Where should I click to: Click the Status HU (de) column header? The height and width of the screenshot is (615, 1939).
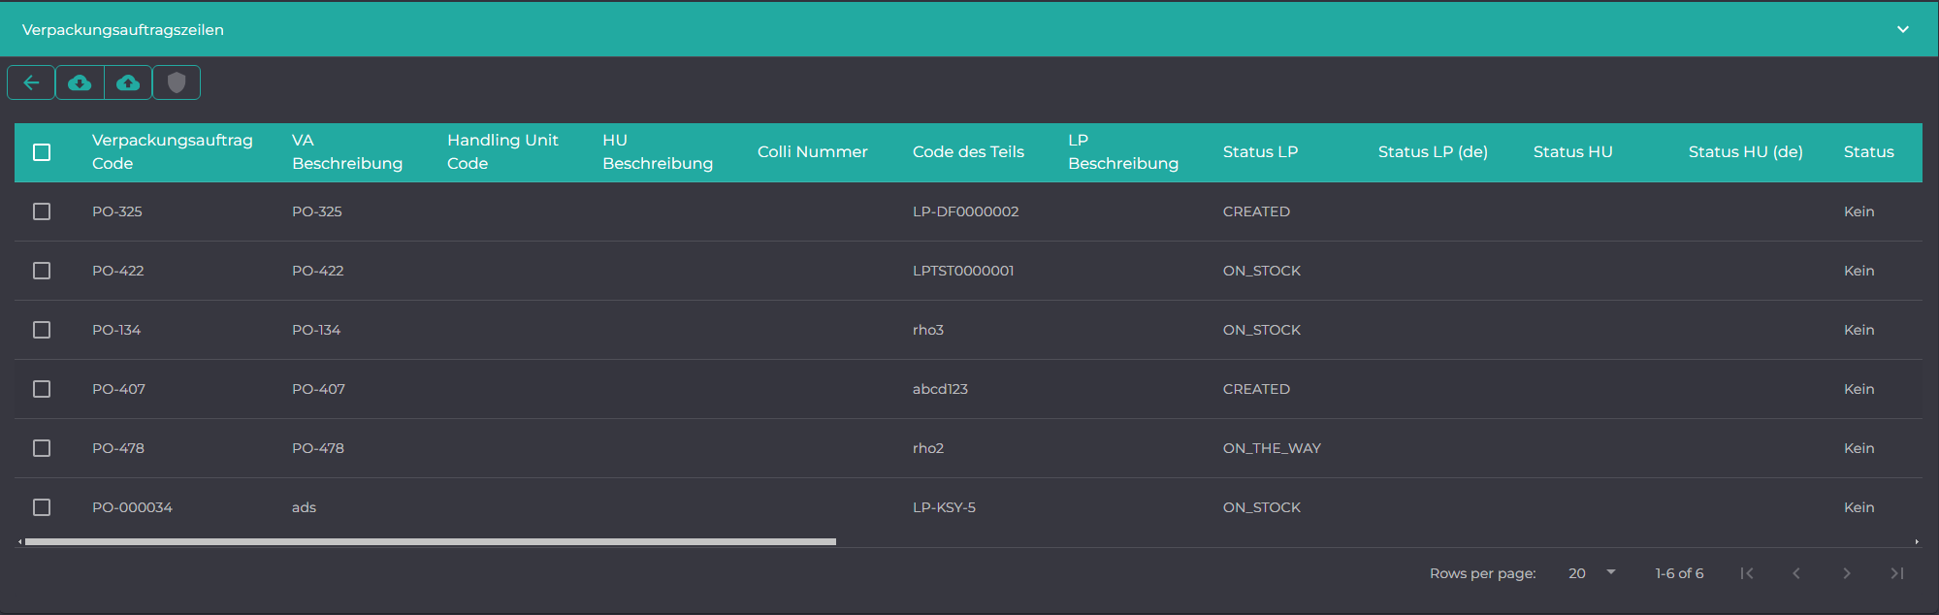click(1745, 151)
